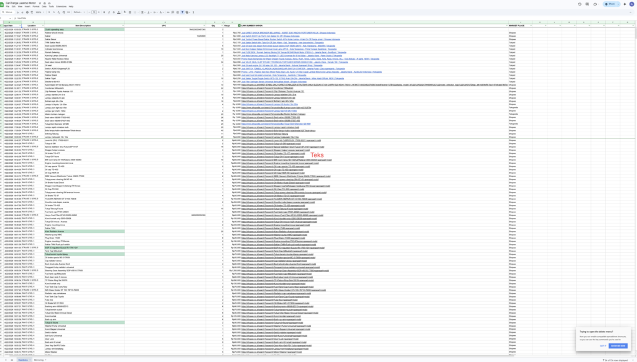Screen dimensions: 637x362
Task: Select the Knor Radiator Avanza cell
Action: (85, 232)
